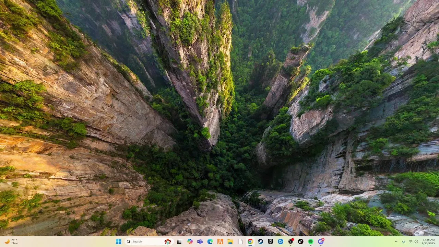Launch Microsoft Edge browser
This screenshot has width=439, height=247.
210,242
